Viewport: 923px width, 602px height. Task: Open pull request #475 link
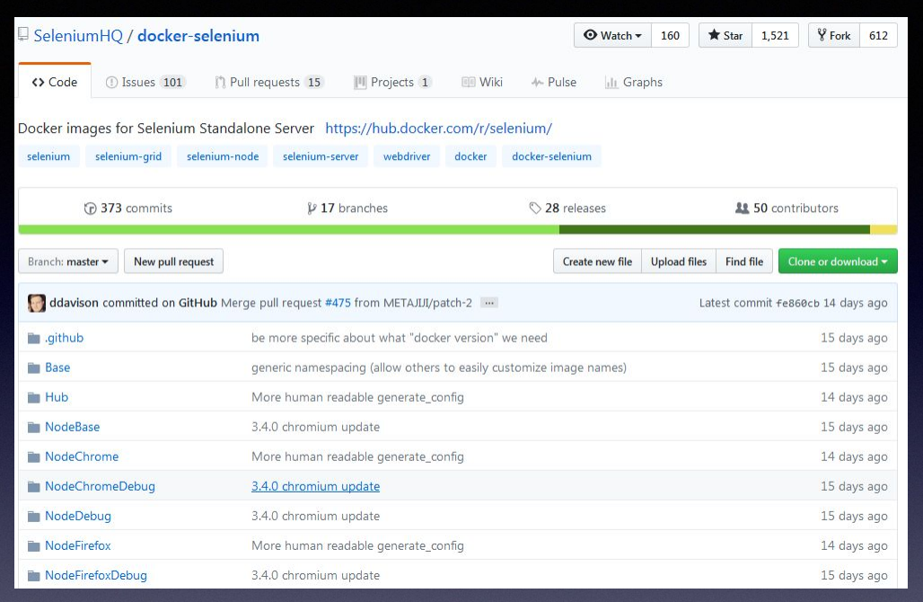click(338, 303)
